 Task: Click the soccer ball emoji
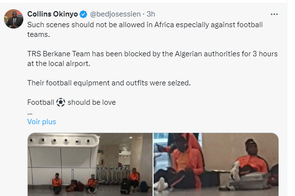pyautogui.click(x=61, y=102)
